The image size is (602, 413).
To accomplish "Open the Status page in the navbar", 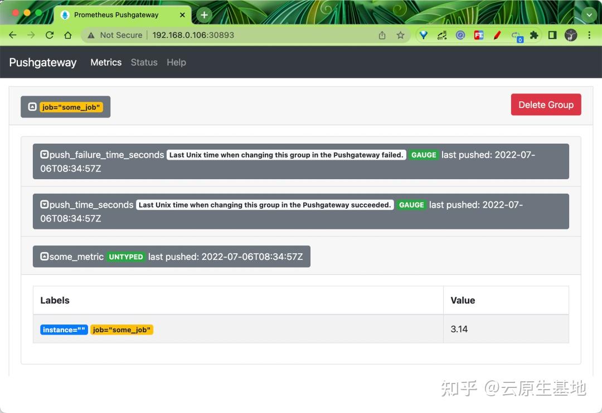I will (x=144, y=62).
